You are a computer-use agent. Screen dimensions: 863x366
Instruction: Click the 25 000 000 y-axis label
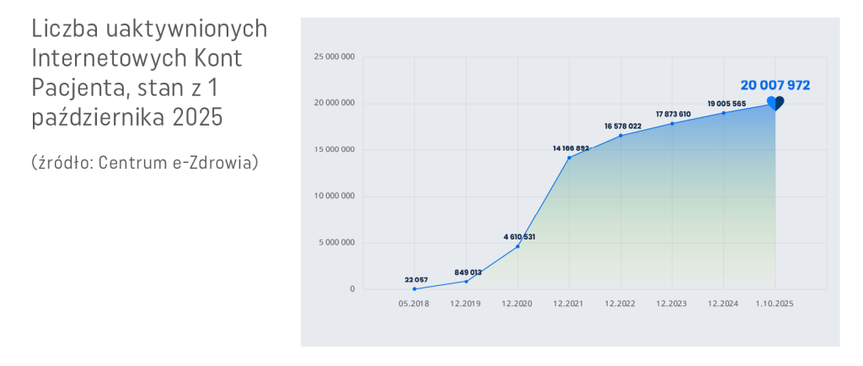(x=335, y=57)
